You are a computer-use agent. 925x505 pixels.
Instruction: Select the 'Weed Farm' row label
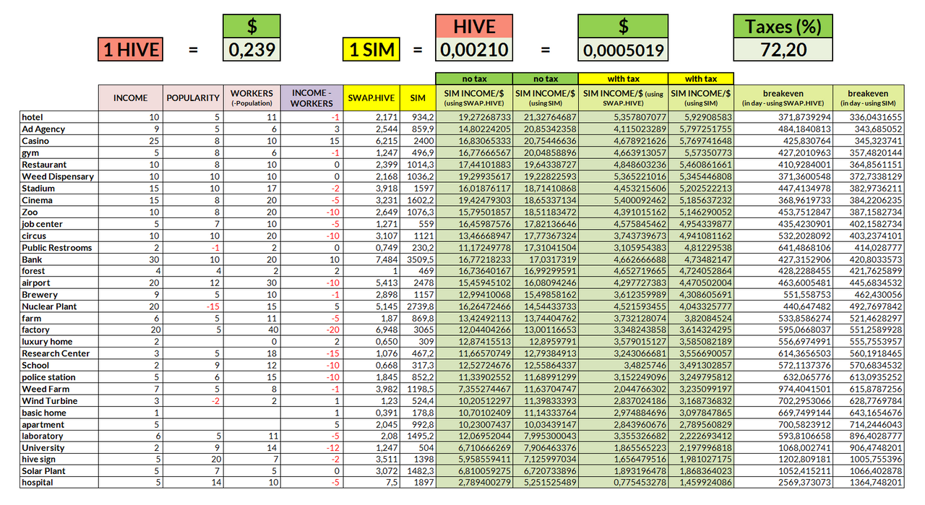pos(59,389)
